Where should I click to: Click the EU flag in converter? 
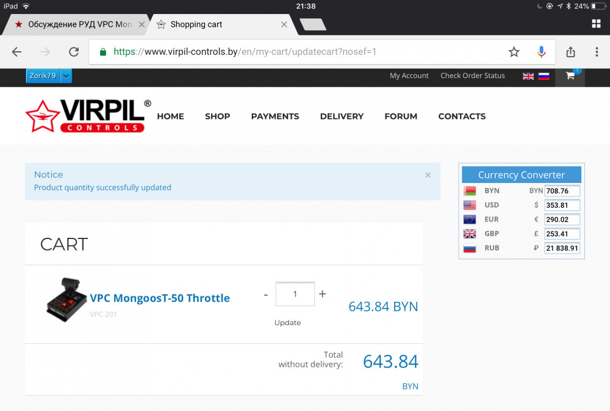470,220
